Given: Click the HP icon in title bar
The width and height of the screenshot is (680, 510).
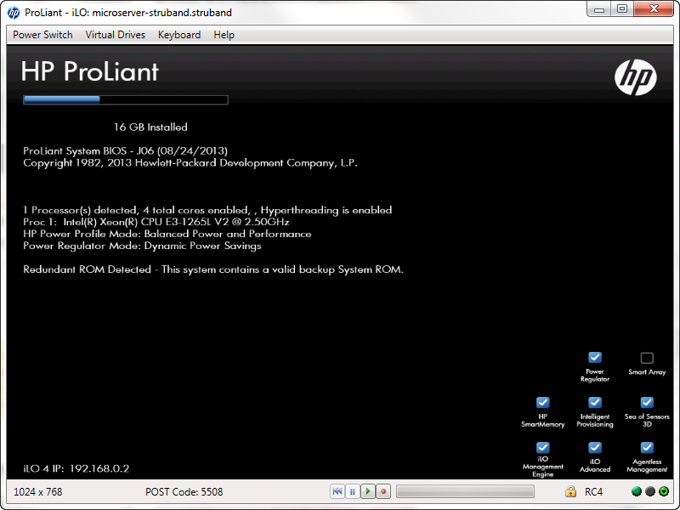Looking at the screenshot, I should 14,13.
